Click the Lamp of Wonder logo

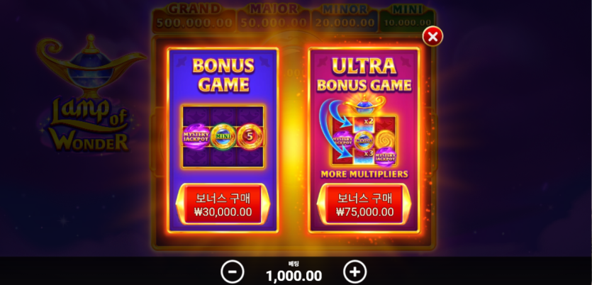91,94
